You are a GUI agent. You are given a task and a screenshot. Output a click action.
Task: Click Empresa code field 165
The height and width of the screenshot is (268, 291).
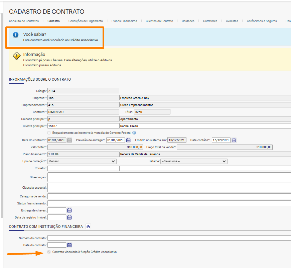(83, 98)
